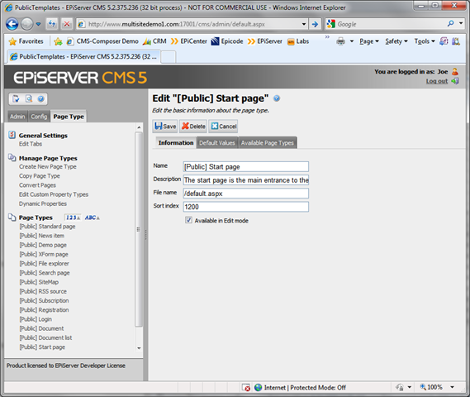Expand the Safety menu in the command bar

(396, 41)
